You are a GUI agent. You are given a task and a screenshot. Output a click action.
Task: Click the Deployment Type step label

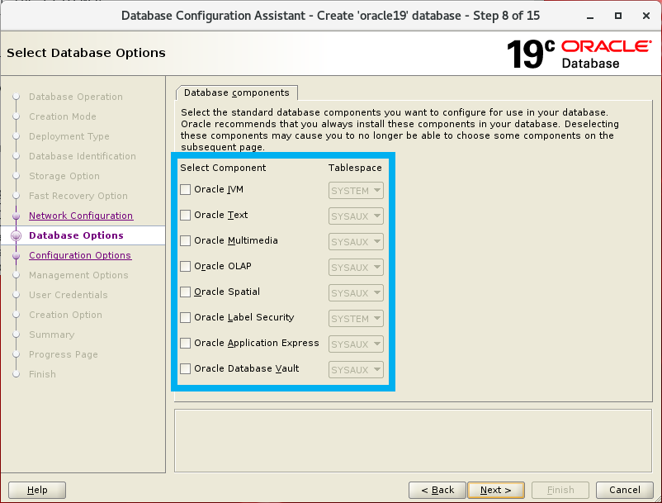point(69,136)
